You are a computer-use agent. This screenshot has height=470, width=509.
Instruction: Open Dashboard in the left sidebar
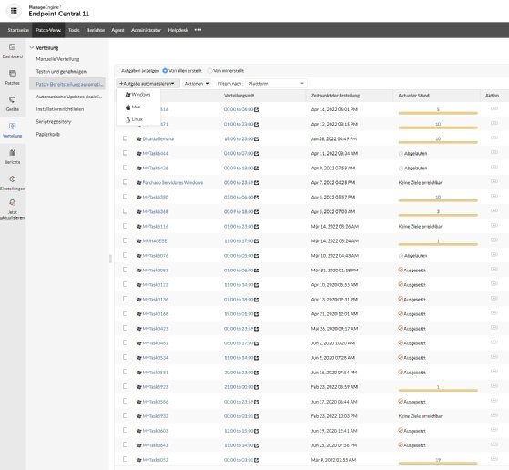point(13,51)
